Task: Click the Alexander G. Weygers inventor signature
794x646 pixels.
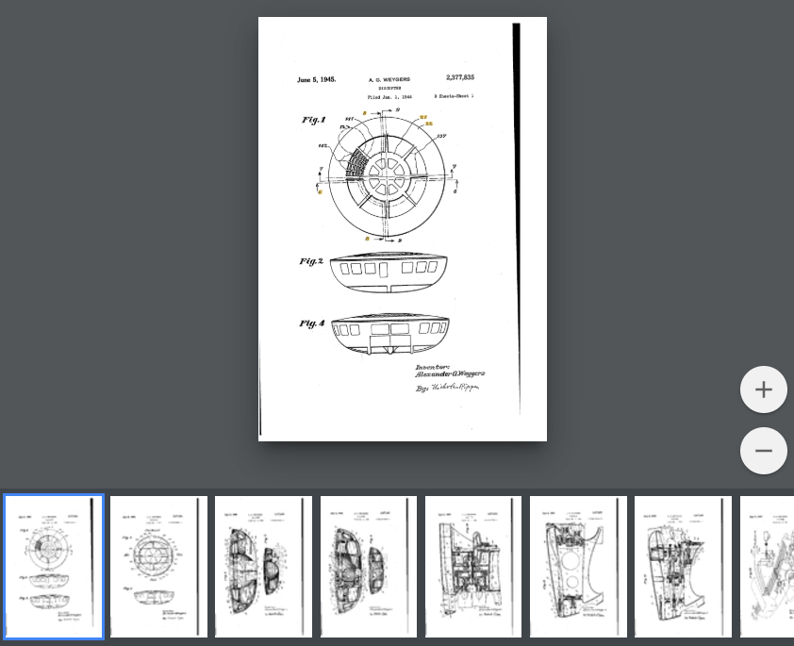Action: point(450,374)
